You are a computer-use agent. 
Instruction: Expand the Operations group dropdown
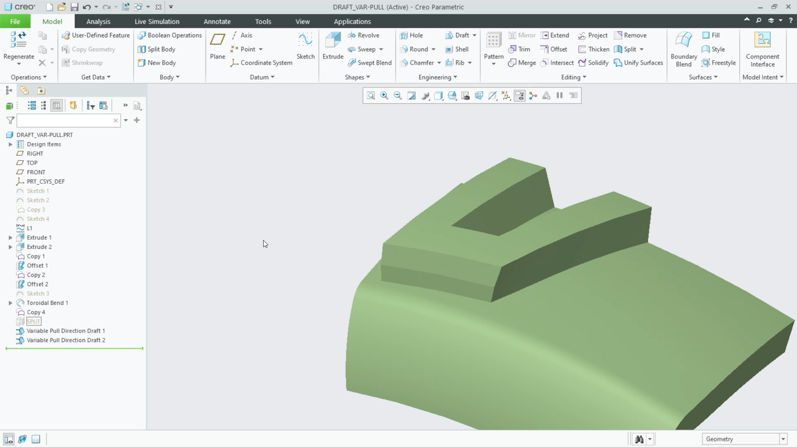pos(29,77)
